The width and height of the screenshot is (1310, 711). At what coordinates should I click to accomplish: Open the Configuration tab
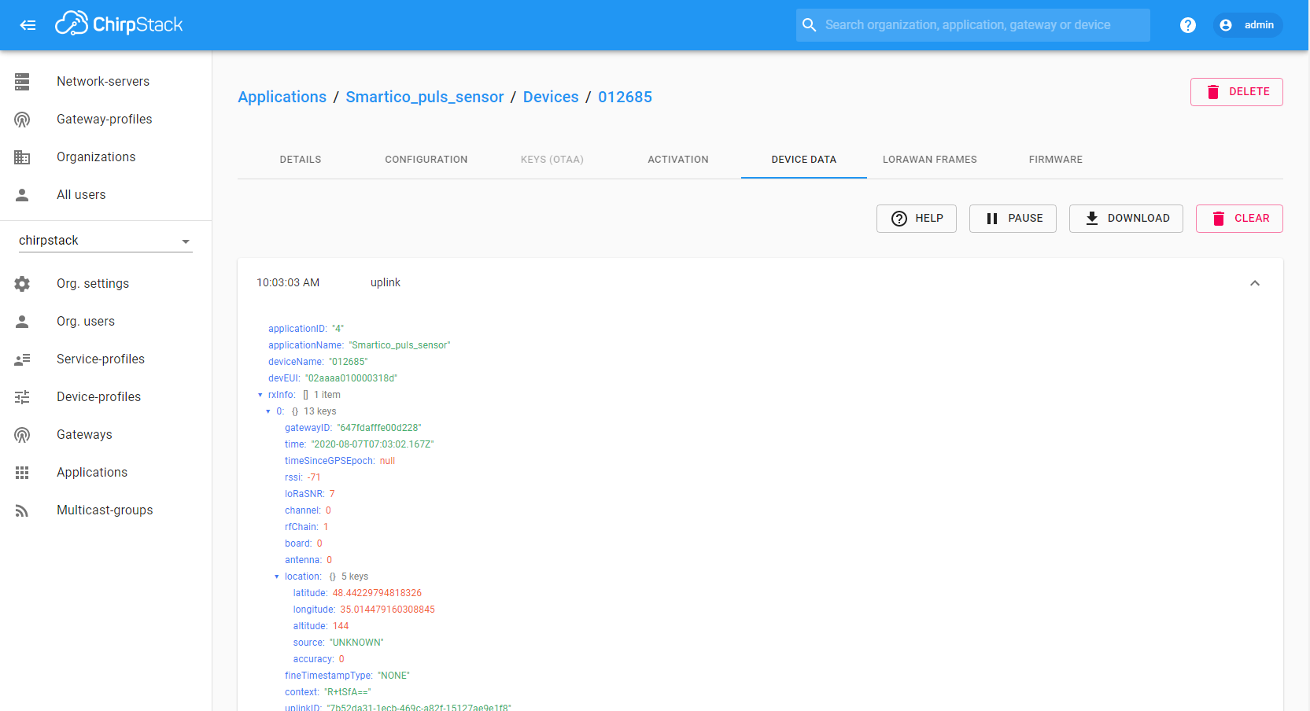426,160
